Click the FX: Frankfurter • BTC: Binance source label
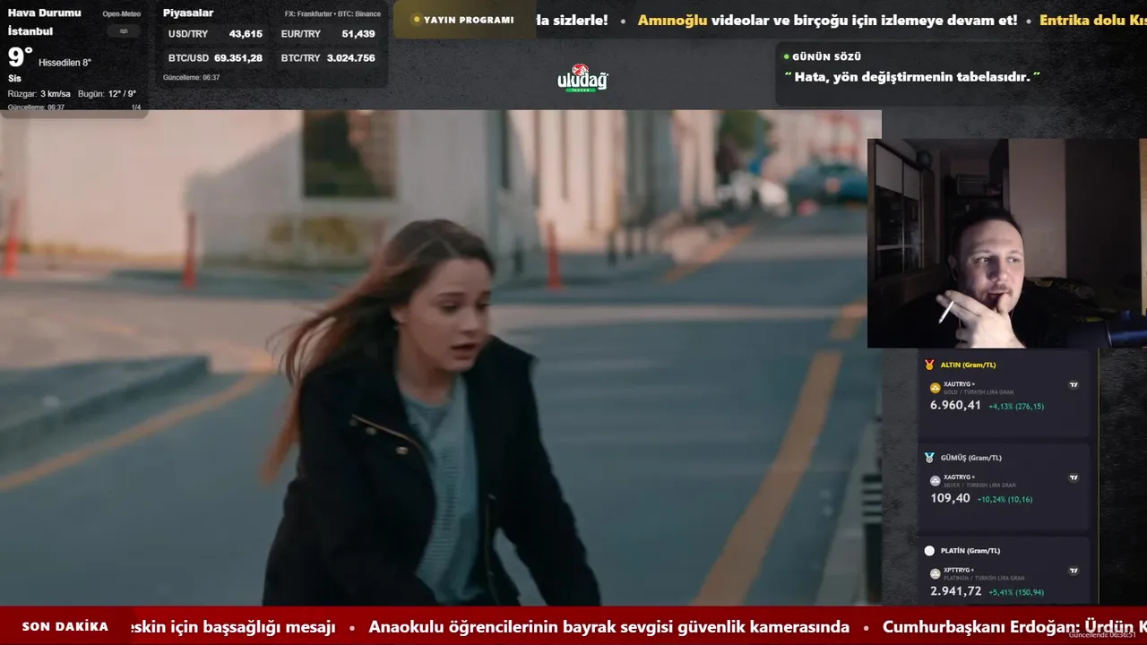1147x645 pixels. (332, 14)
